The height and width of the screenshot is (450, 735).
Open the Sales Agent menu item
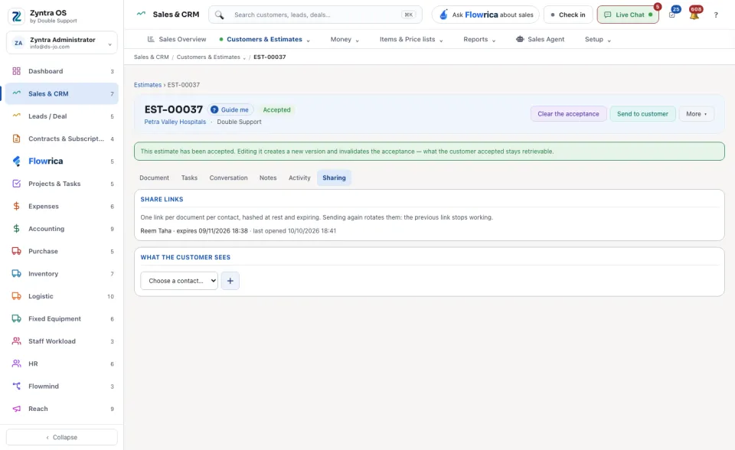pyautogui.click(x=540, y=39)
